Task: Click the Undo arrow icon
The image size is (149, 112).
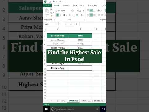Action: 54,2
